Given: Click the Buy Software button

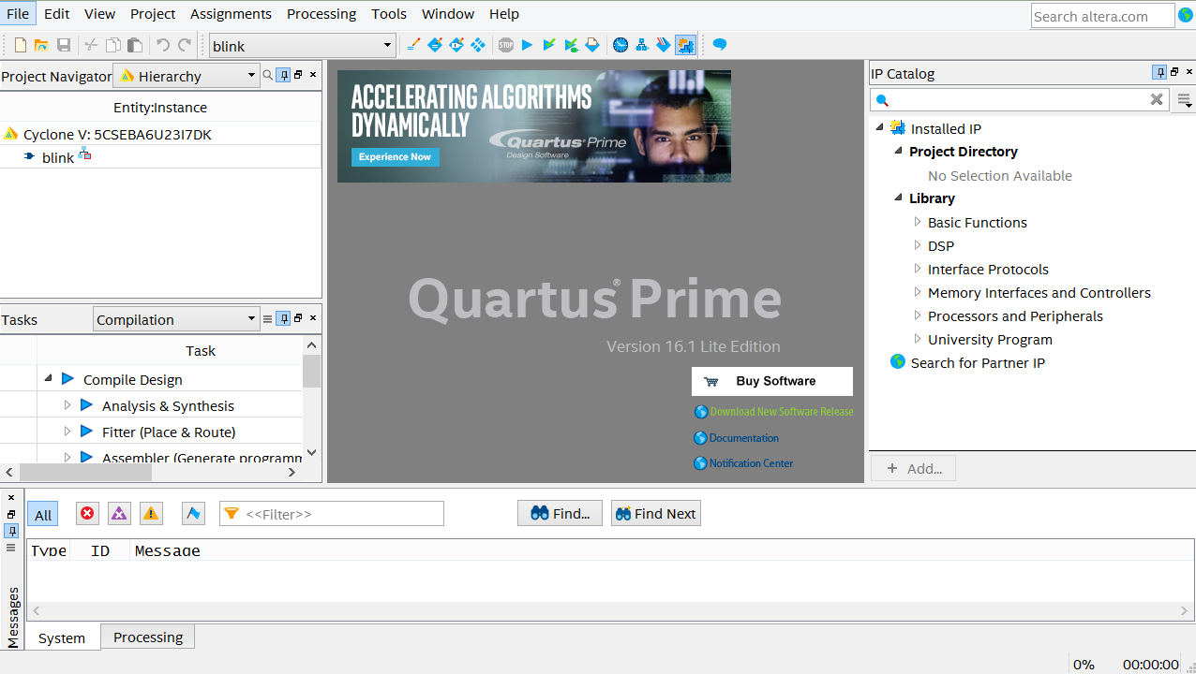Looking at the screenshot, I should [x=772, y=381].
